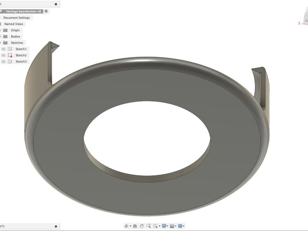308x231 pixels.
Task: Expand the Display Settings dropdown arrow
Action: (x=167, y=226)
